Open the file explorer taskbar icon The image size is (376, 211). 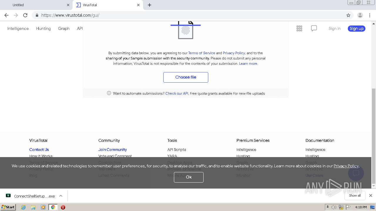[x=33, y=207]
